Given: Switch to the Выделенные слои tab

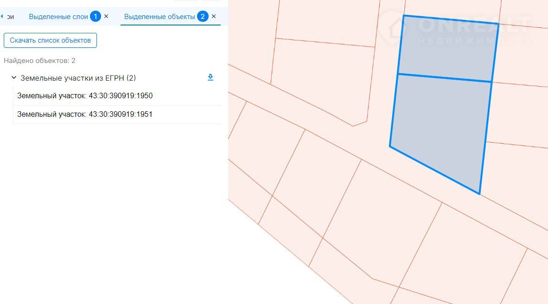Looking at the screenshot, I should (58, 17).
